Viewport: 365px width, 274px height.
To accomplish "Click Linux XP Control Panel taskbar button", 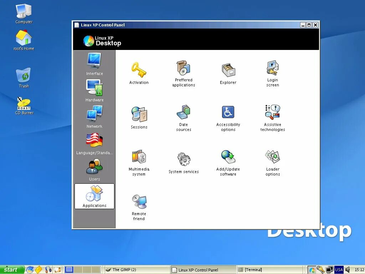I will [x=204, y=270].
